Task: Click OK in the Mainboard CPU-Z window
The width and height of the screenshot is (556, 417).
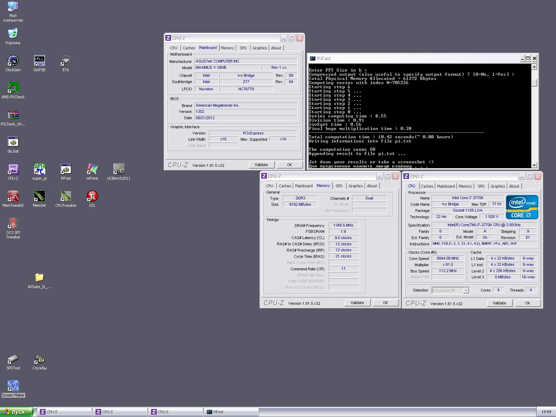Action: (289, 165)
